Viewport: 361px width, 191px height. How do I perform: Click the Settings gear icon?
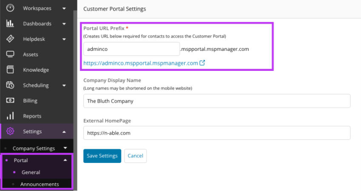coord(10,131)
